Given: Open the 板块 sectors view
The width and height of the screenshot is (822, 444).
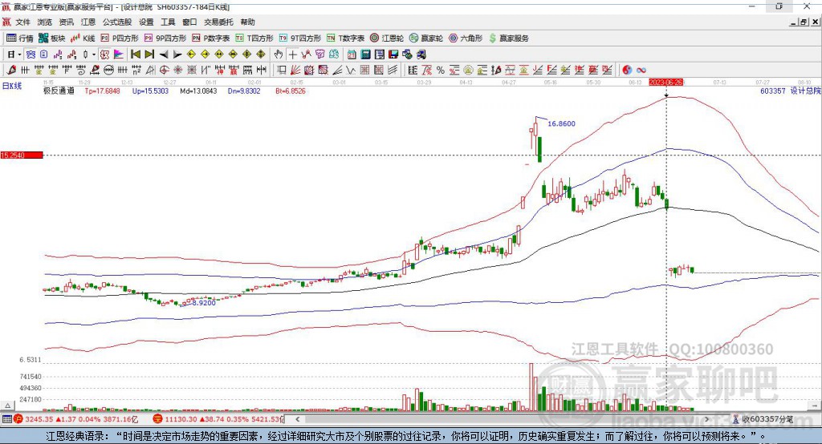Looking at the screenshot, I should (x=52, y=38).
